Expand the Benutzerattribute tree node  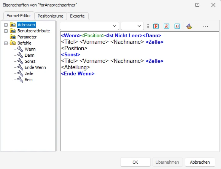coord(6,31)
